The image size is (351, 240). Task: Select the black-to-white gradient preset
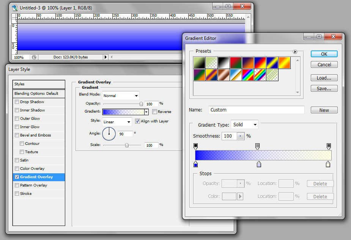224,63
